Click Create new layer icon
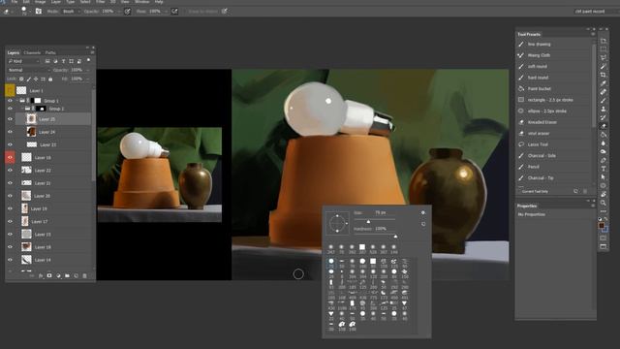620x349 pixels. [x=76, y=275]
